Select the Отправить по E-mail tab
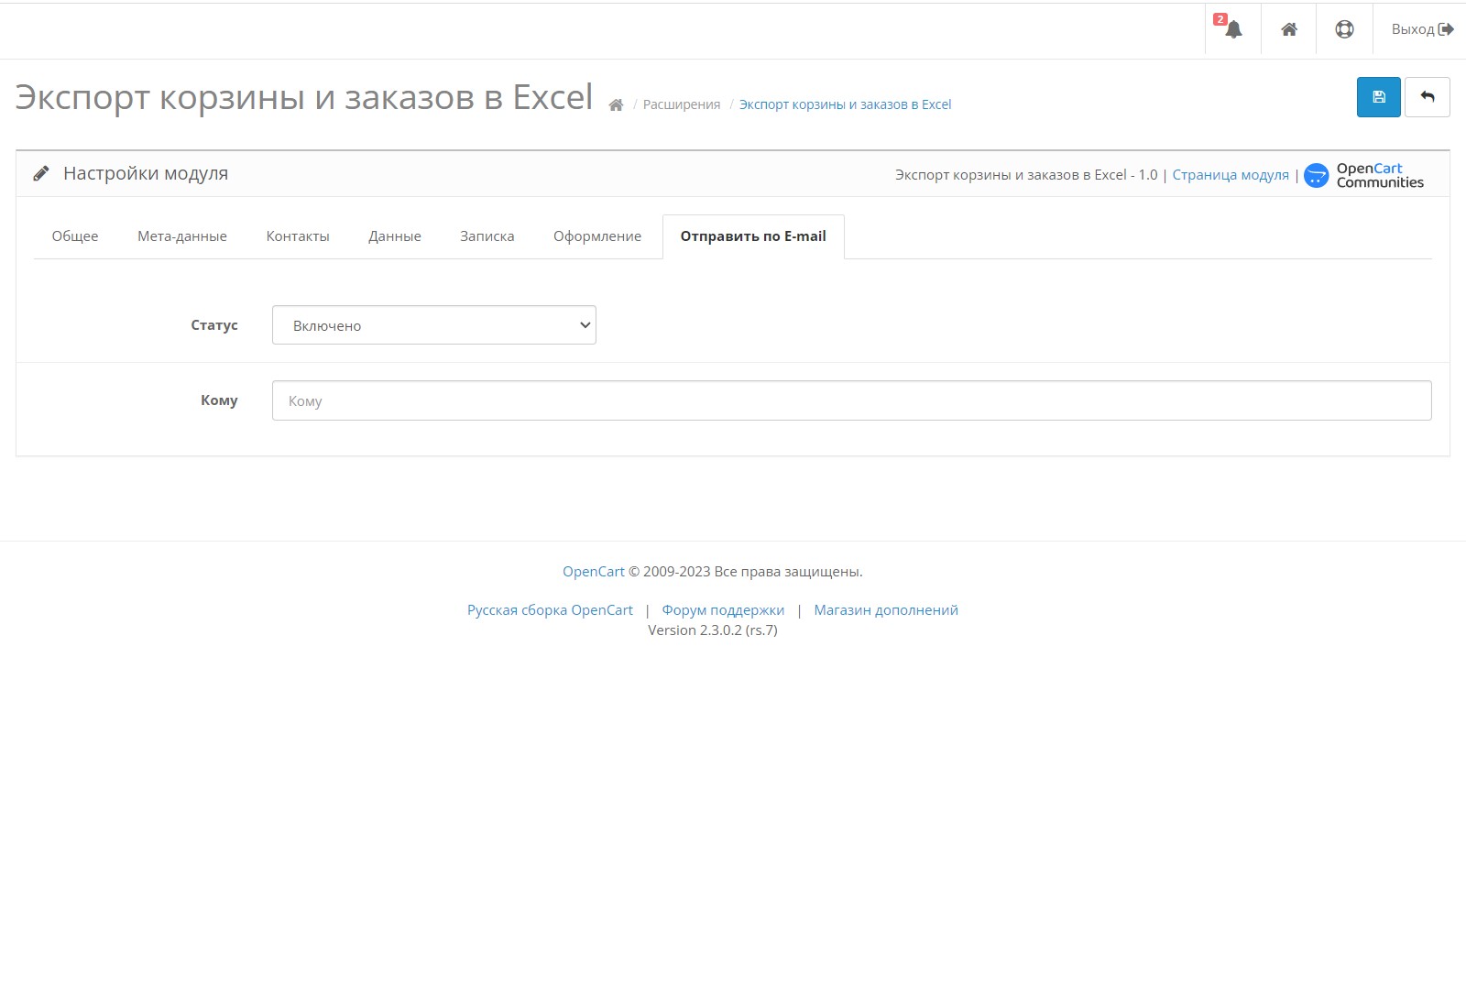This screenshot has width=1466, height=1008. tap(753, 236)
